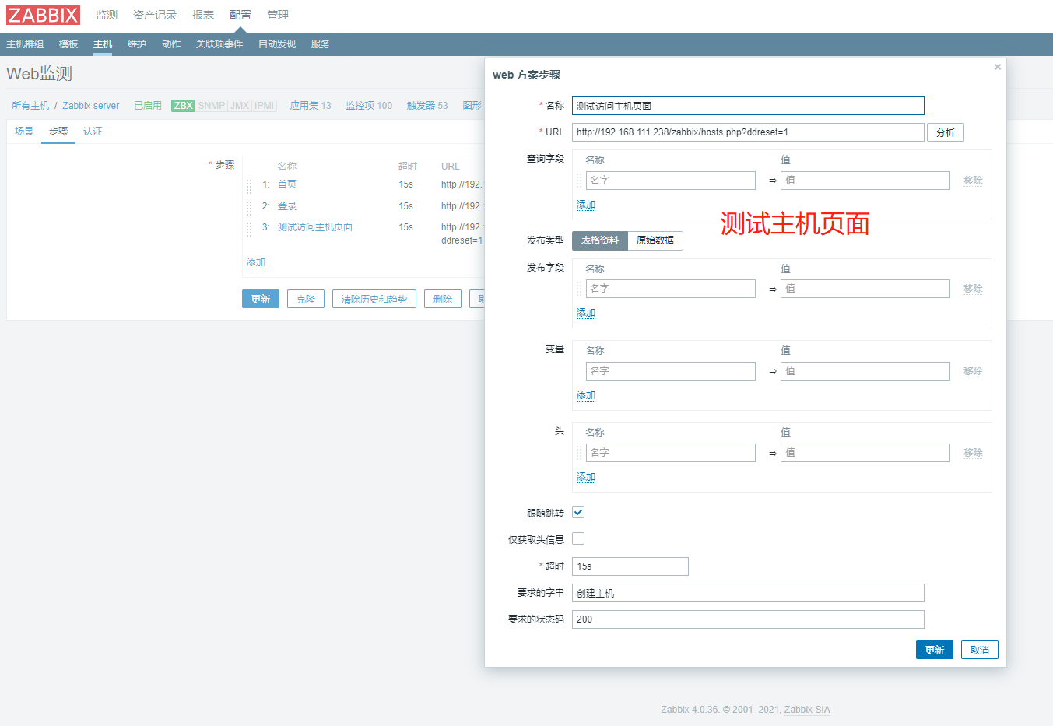Click drag handle in 头 row
Image resolution: width=1053 pixels, height=726 pixels.
point(579,453)
